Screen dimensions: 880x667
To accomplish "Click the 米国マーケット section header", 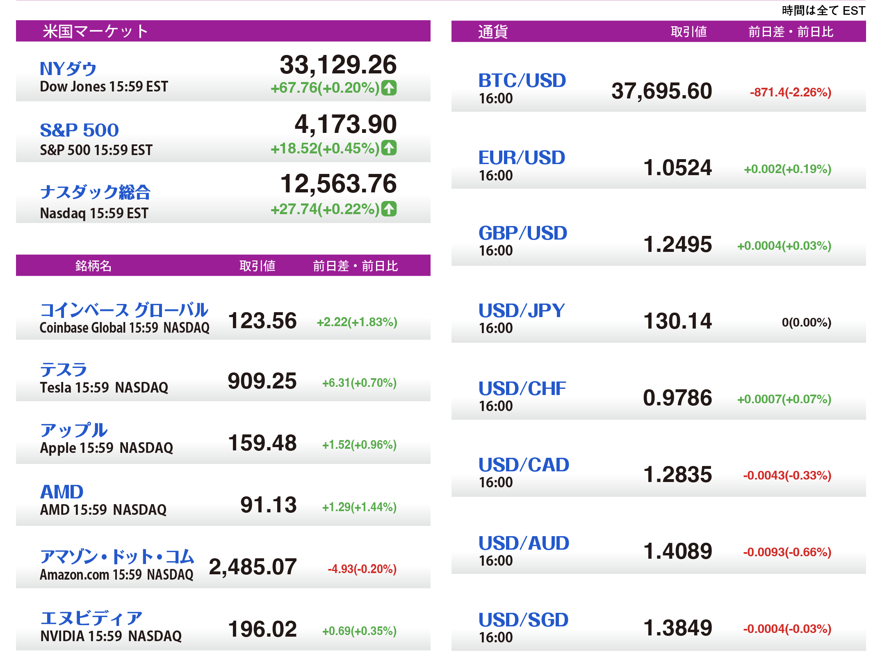I will tap(95, 31).
